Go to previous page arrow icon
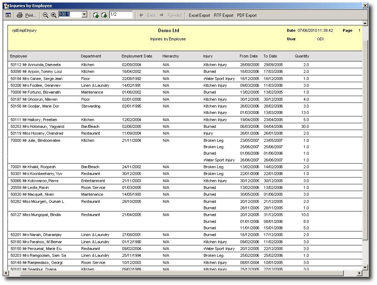This screenshot has width=377, height=285. (x=96, y=15)
